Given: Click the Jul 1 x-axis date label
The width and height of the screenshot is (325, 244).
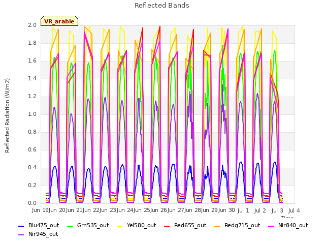Looking at the screenshot, I should click(243, 210).
